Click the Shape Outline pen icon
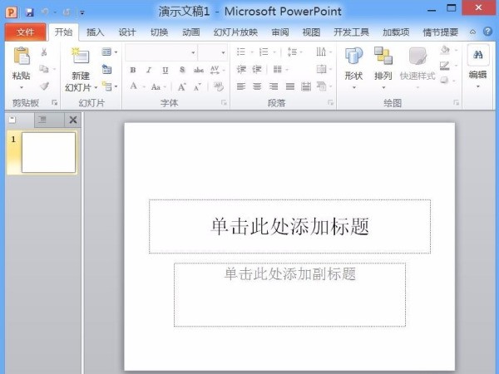499x374 pixels. coord(445,66)
